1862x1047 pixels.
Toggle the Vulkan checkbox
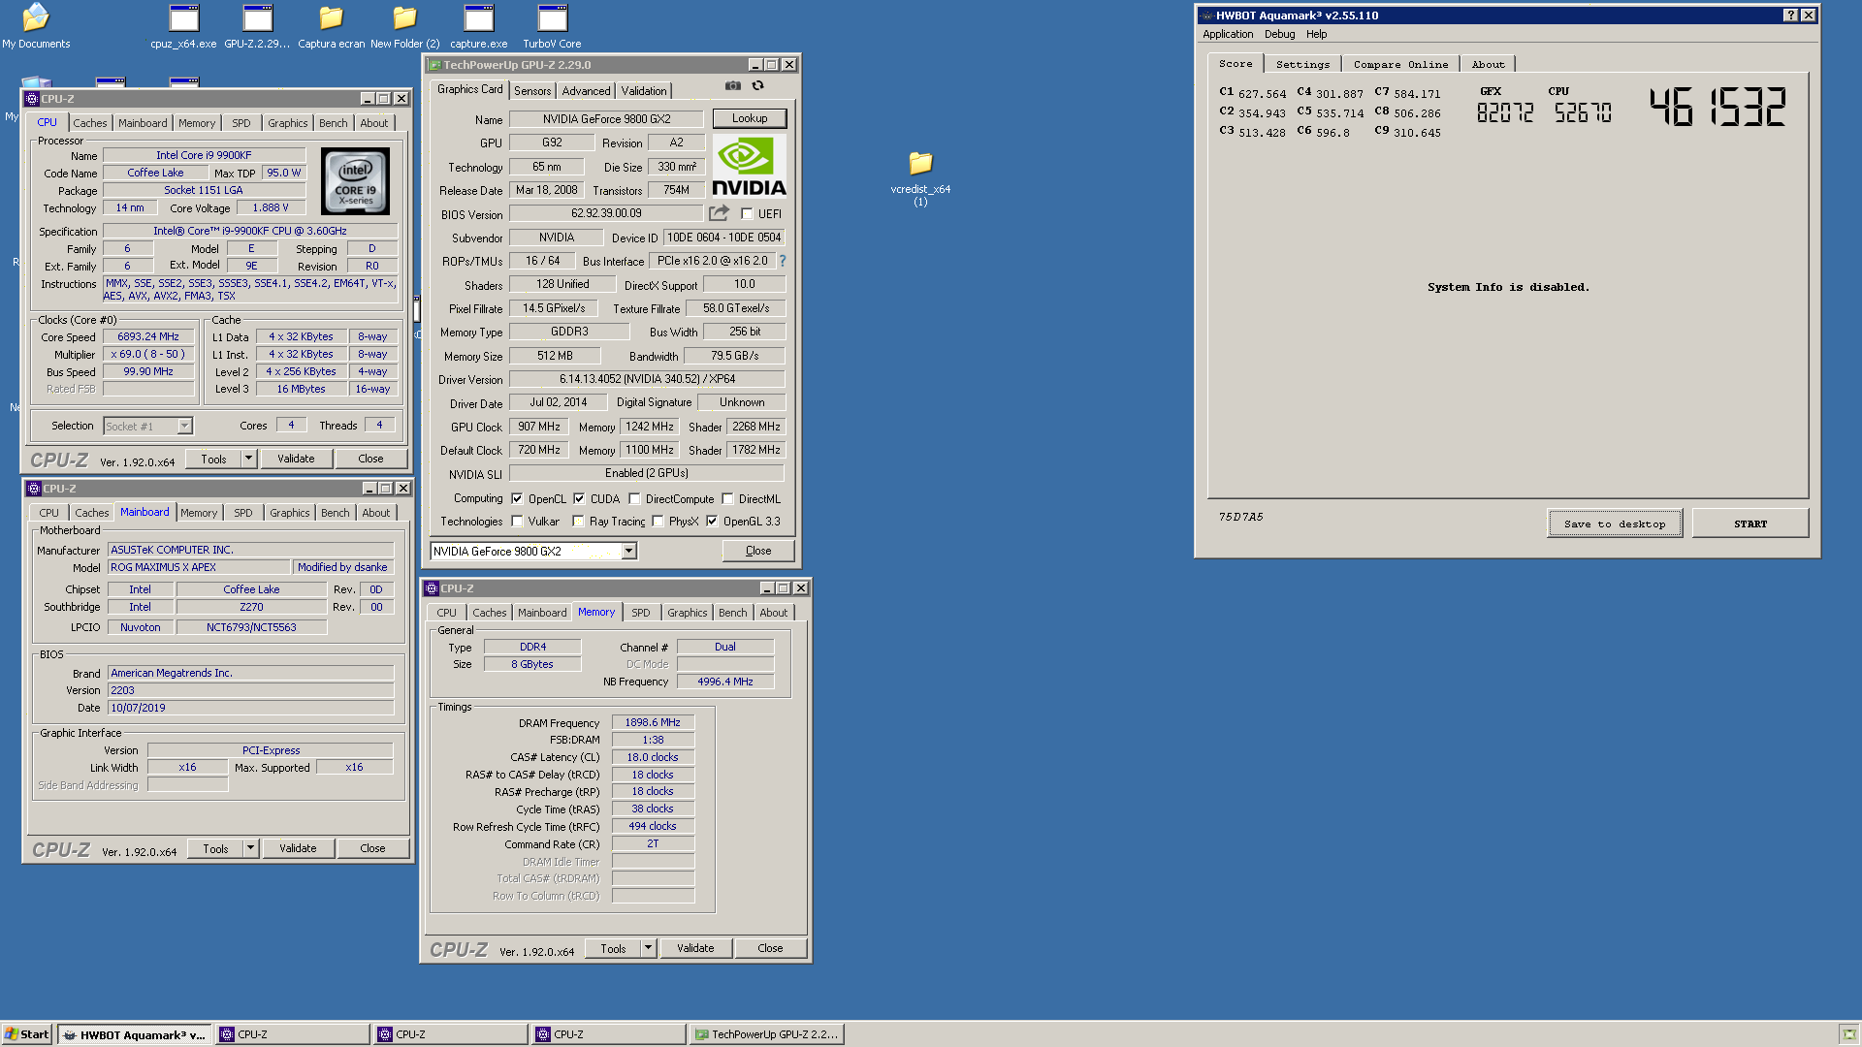coord(517,522)
